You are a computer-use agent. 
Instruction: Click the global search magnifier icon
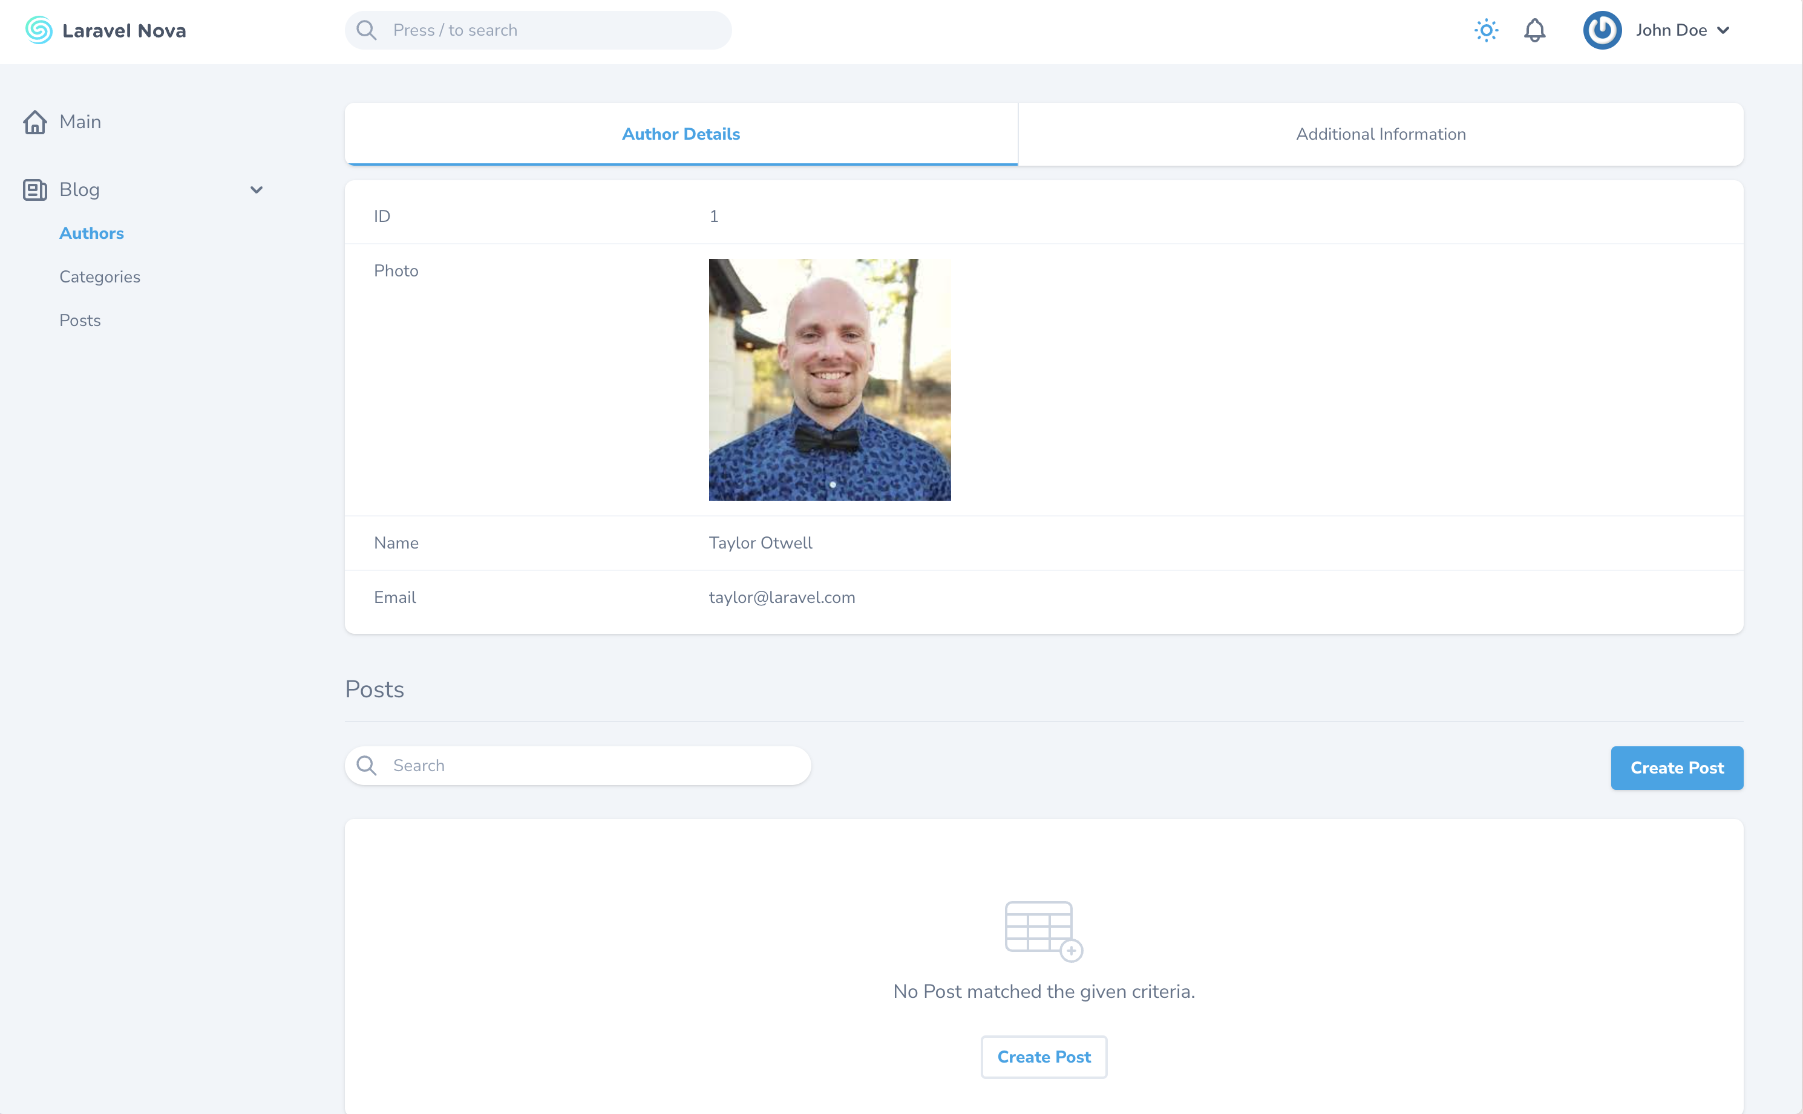point(367,30)
